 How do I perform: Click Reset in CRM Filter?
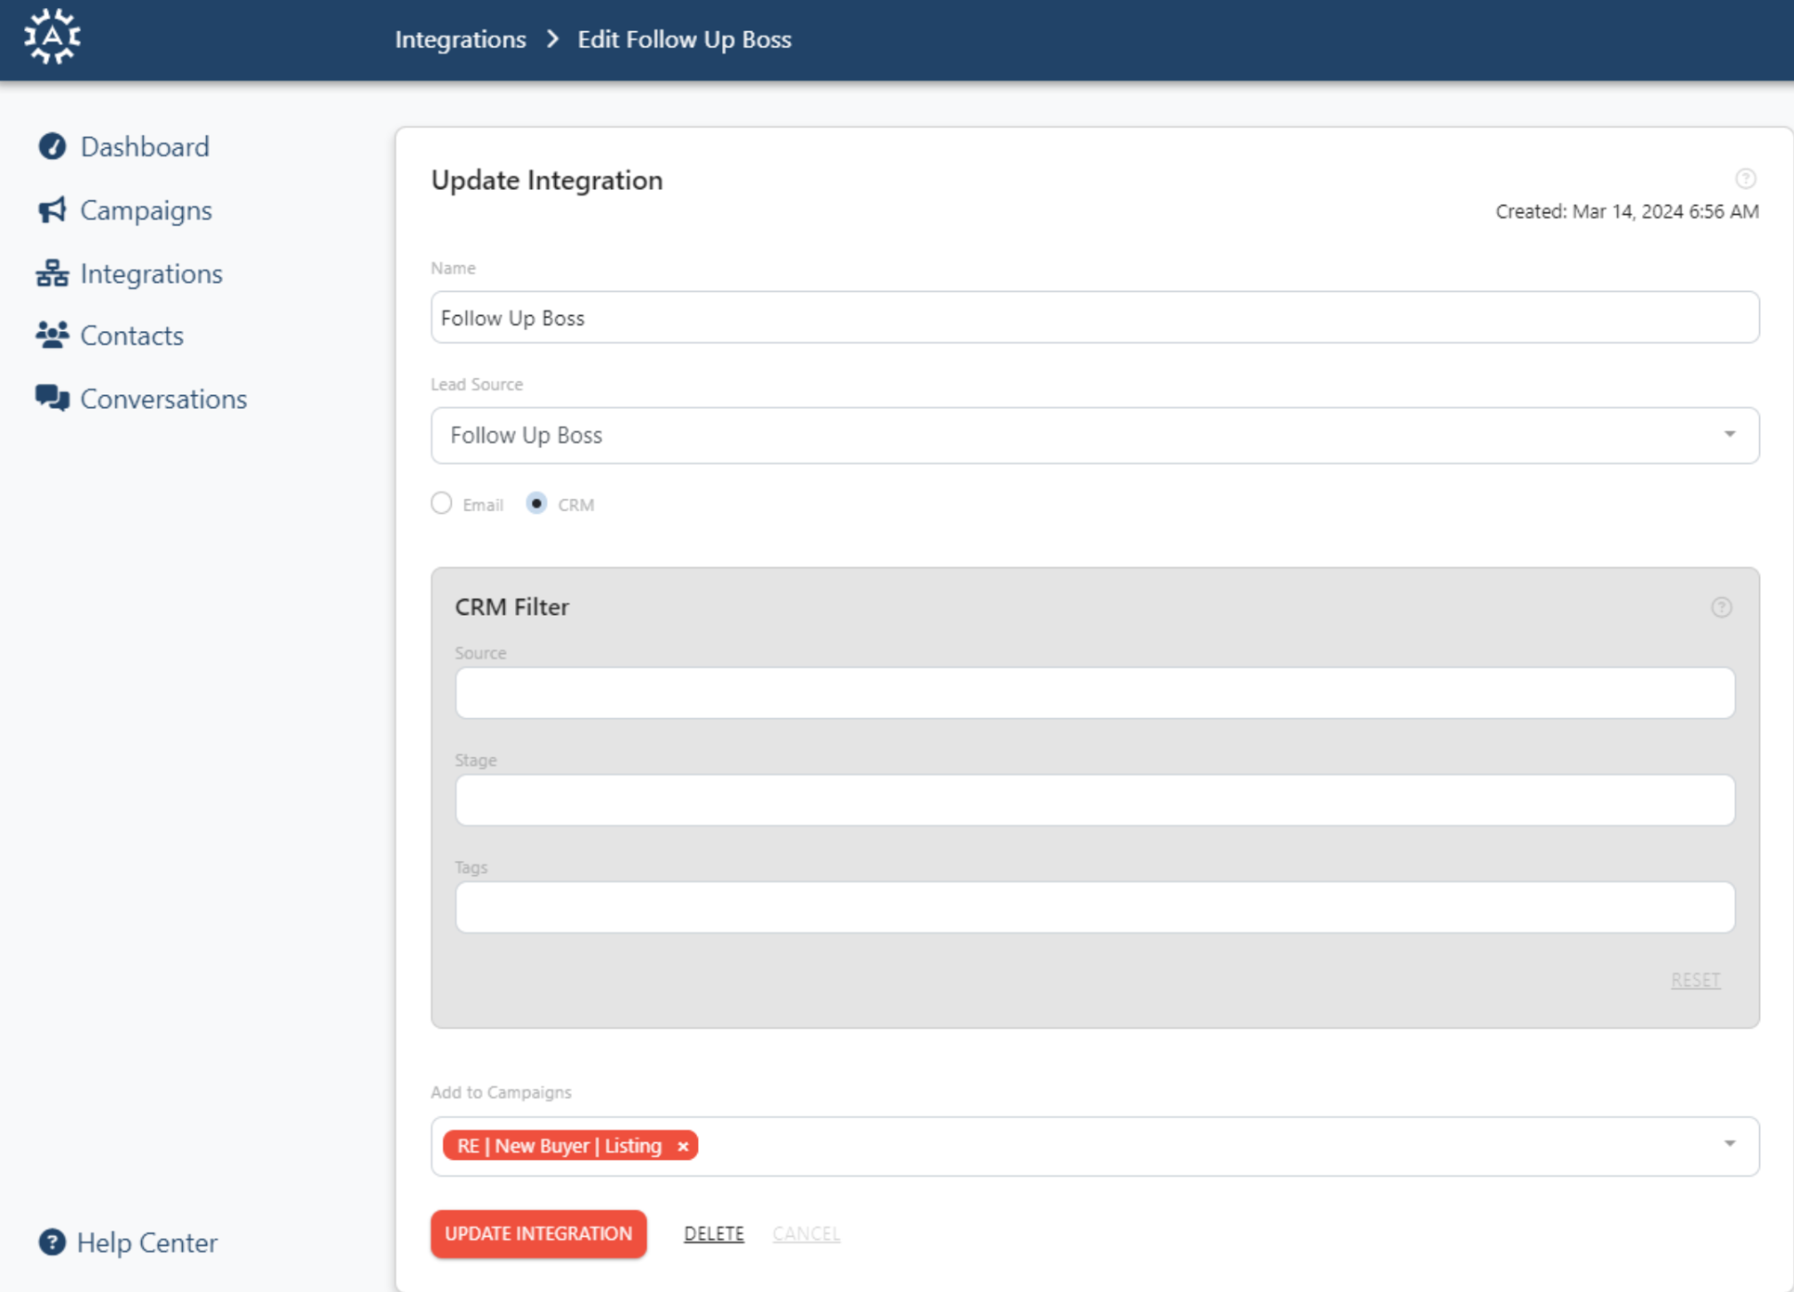pyautogui.click(x=1696, y=981)
